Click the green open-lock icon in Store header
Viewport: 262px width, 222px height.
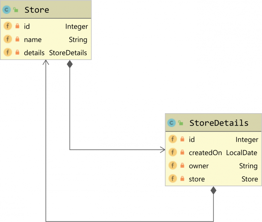[16, 10]
